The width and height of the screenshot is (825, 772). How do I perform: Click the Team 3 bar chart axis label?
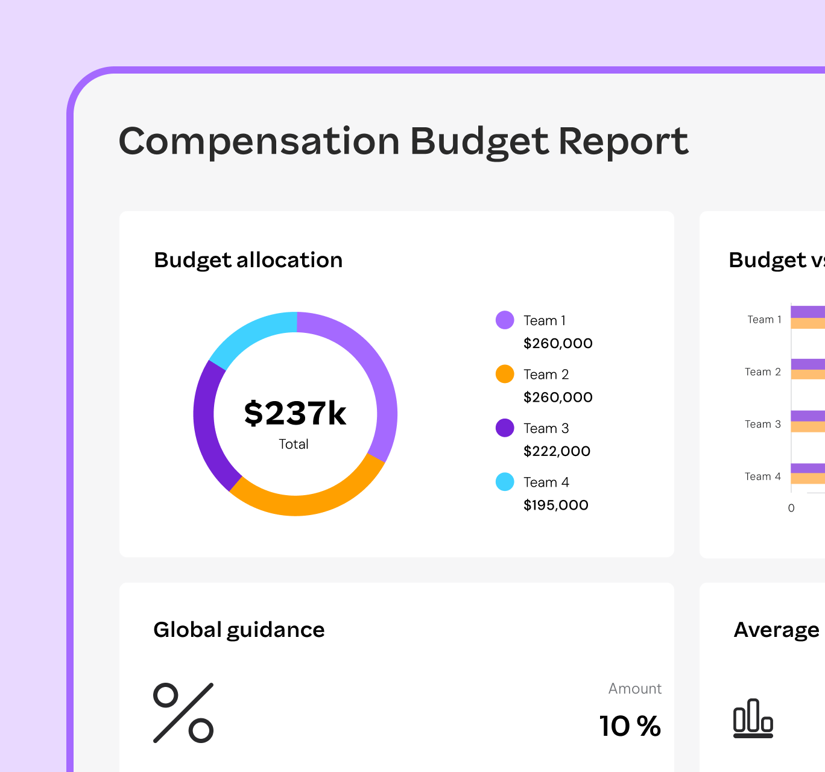click(x=763, y=425)
